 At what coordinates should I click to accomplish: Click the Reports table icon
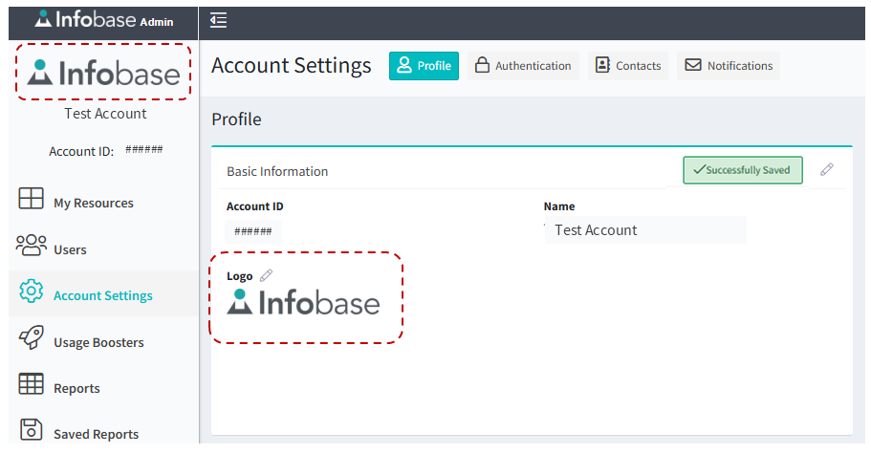(32, 383)
